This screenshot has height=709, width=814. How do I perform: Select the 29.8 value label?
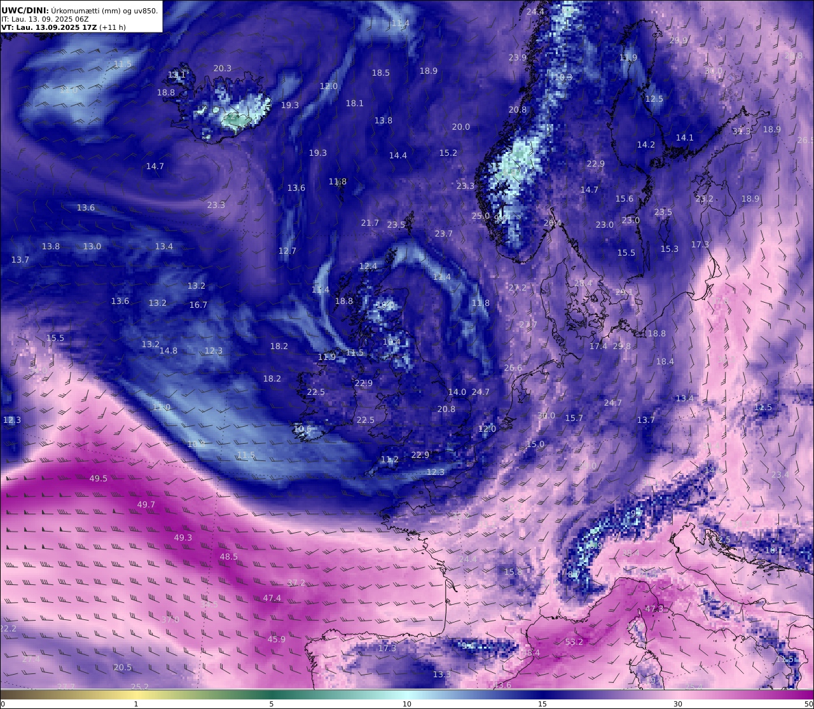pyautogui.click(x=622, y=346)
